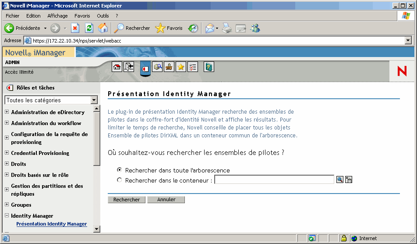The height and width of the screenshot is (244, 417).
Task: Expand Administration de eDirectory
Action: point(7,112)
